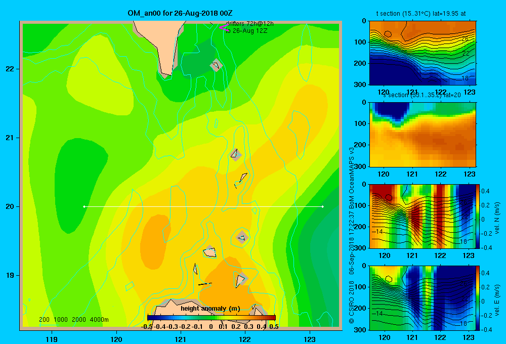
Task: Click the 18 isotherm label in temperature section
Action: point(465,78)
